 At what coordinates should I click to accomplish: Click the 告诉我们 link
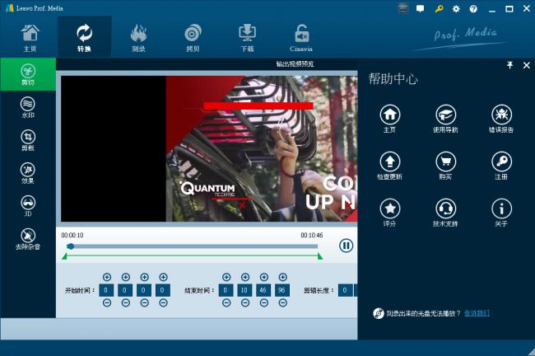(477, 313)
